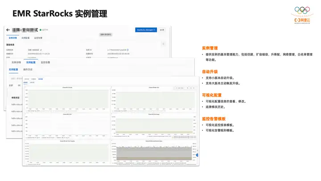Click the Alibaba Cloud Olympic logo
Screen dimensions: 321x181
pos(302,15)
